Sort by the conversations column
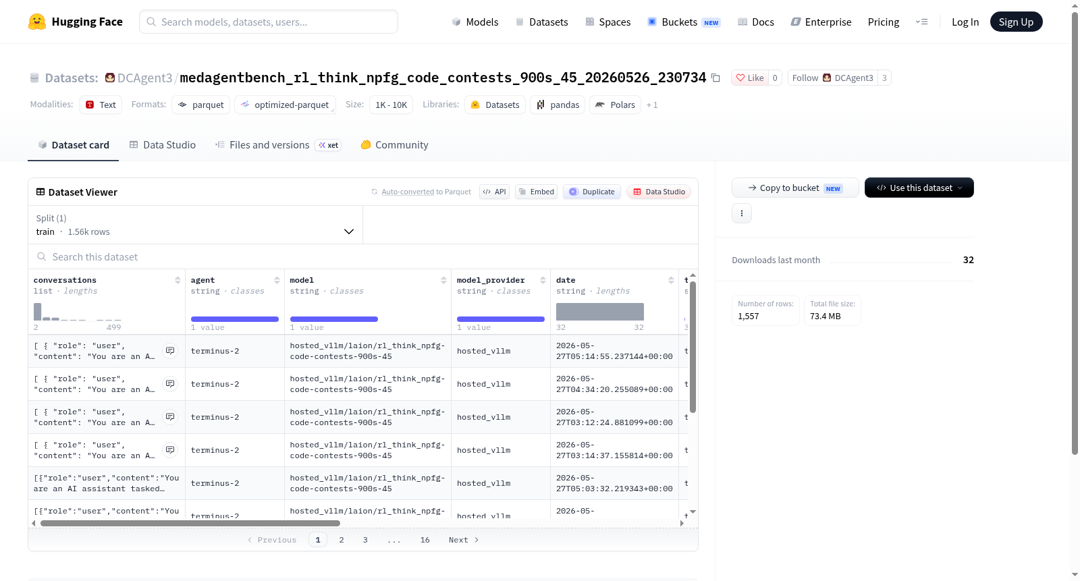Screen dimensions: 1080x581 (x=178, y=280)
